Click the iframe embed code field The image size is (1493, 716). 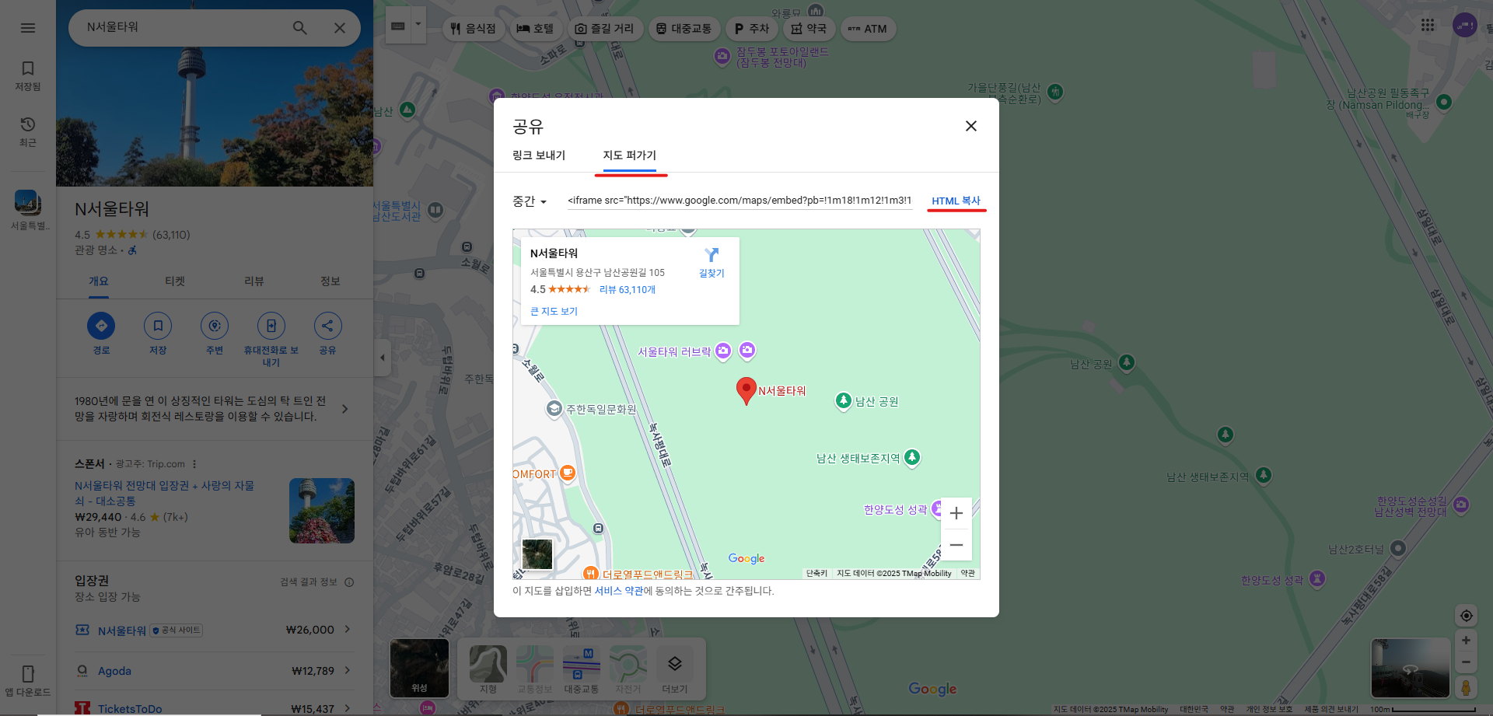(x=740, y=201)
